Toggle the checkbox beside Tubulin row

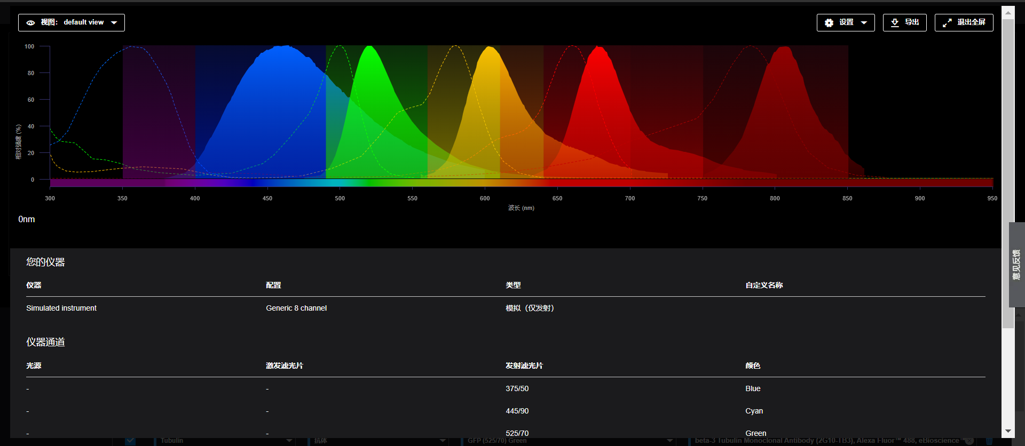coord(130,441)
